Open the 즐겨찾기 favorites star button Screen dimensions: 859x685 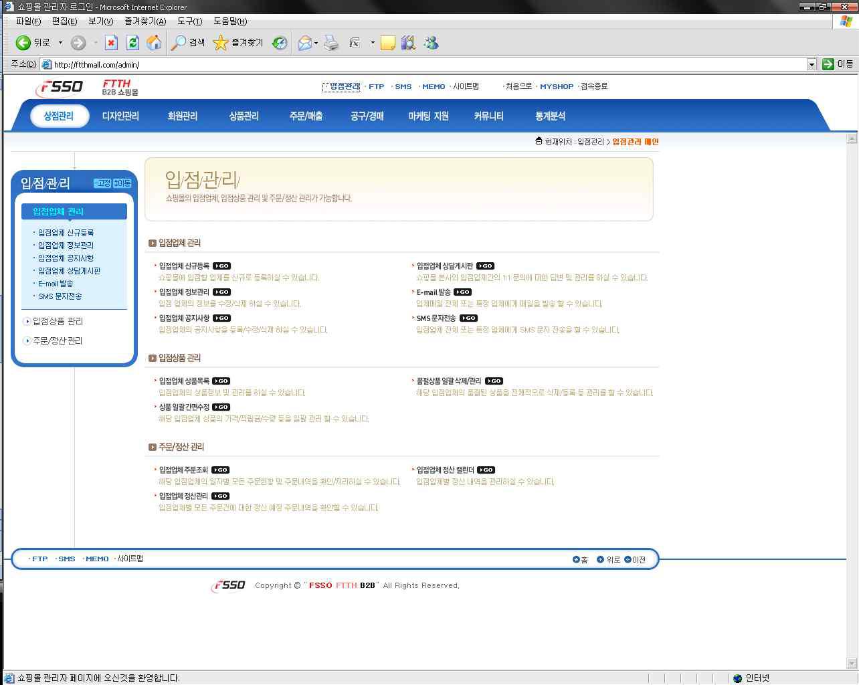coord(238,43)
